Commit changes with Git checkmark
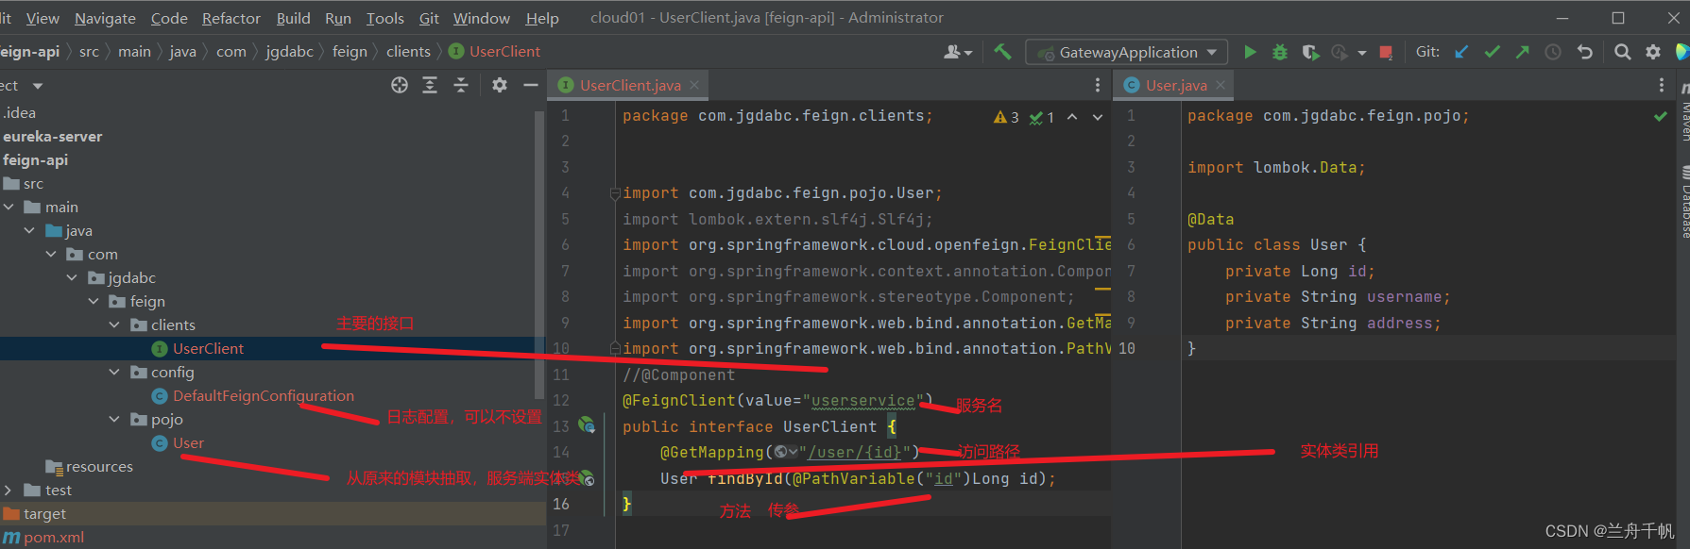Viewport: 1690px width, 549px height. tap(1493, 52)
